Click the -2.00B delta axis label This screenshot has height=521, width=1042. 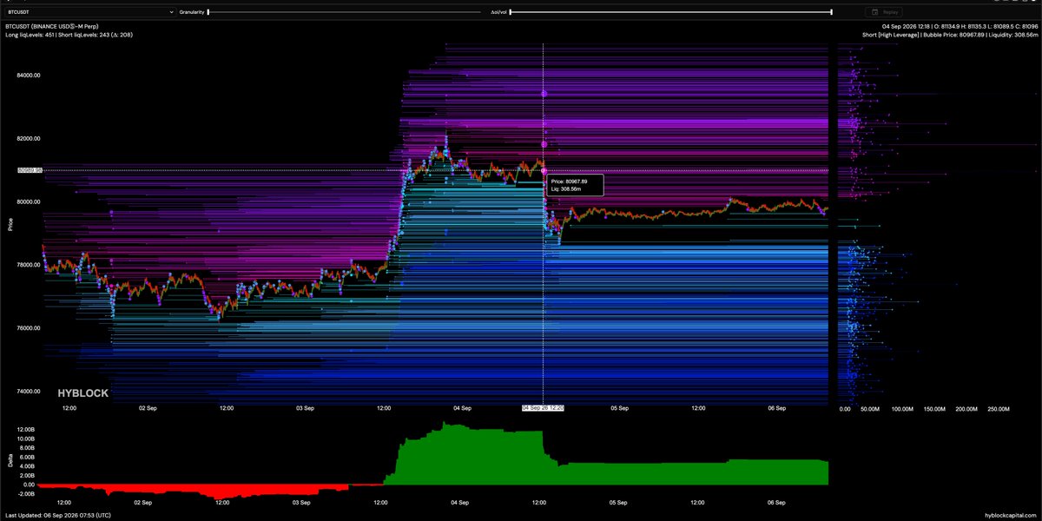(x=25, y=493)
